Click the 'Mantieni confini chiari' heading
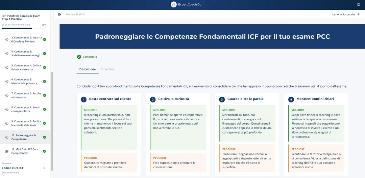Image resolution: width=365 pixels, height=178 pixels. [315, 99]
